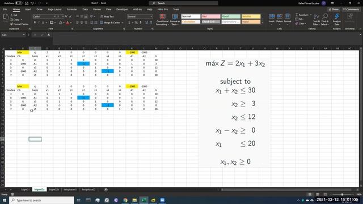
Task: Open the Comments pane button
Action: point(351,10)
